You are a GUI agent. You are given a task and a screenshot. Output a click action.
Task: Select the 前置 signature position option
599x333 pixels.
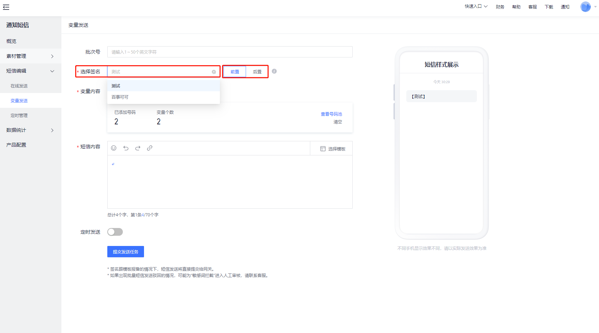[x=235, y=72]
